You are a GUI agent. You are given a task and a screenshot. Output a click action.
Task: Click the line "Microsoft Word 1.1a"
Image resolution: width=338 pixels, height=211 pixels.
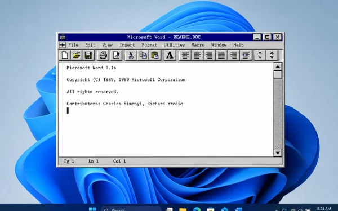pyautogui.click(x=91, y=68)
